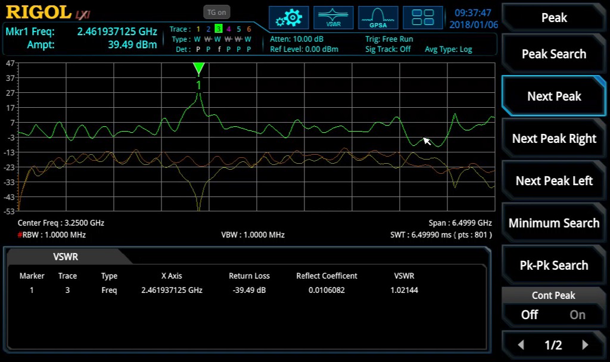This screenshot has width=610, height=362.
Task: Open the page indicator showing 1/2
Action: tap(553, 345)
